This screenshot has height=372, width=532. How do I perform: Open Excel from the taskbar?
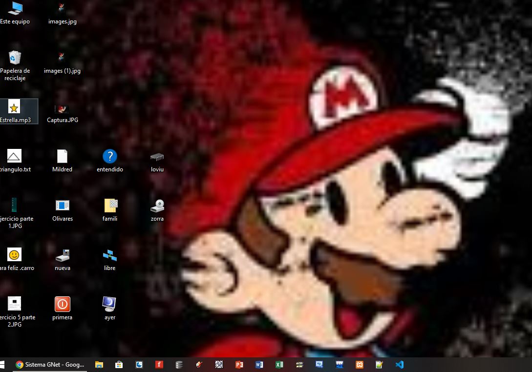click(279, 364)
